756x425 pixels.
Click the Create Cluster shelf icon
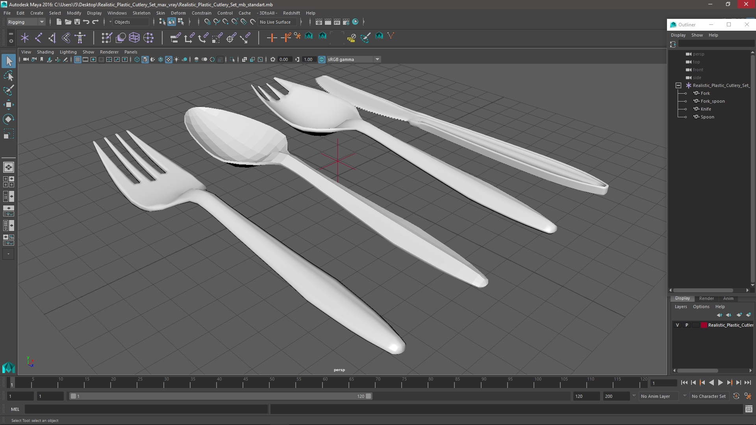click(x=148, y=38)
